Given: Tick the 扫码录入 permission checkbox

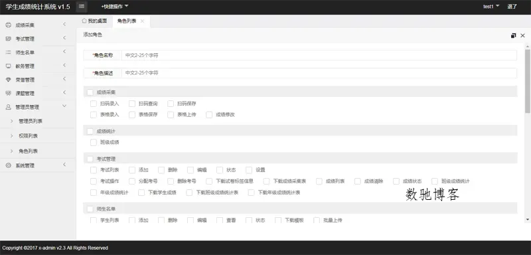Looking at the screenshot, I should [x=94, y=104].
